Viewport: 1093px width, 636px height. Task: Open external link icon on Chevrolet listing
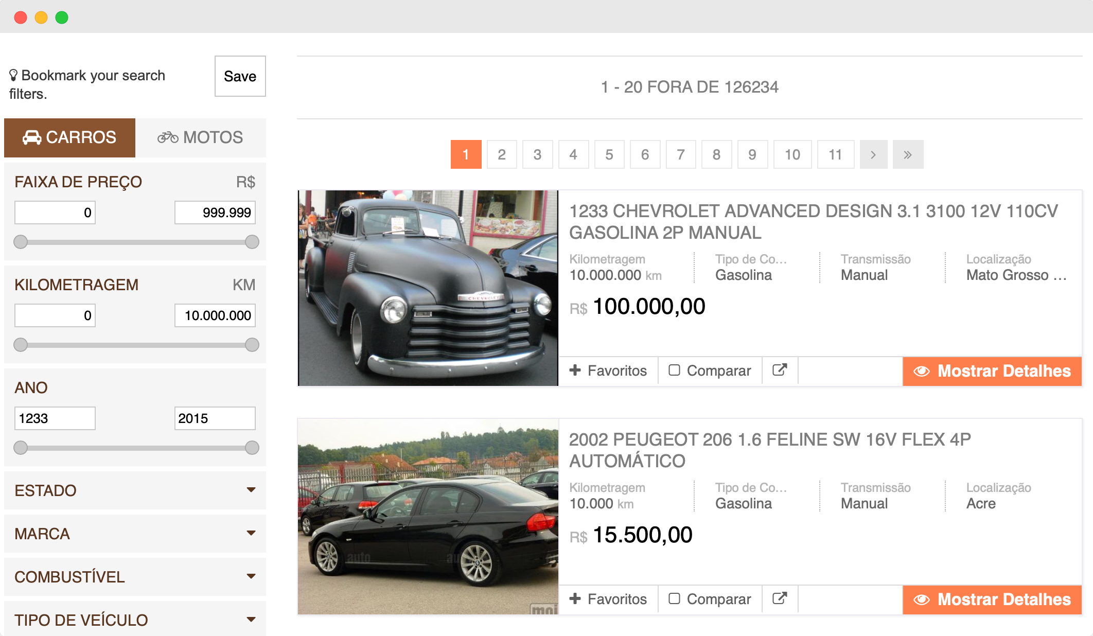(x=780, y=370)
